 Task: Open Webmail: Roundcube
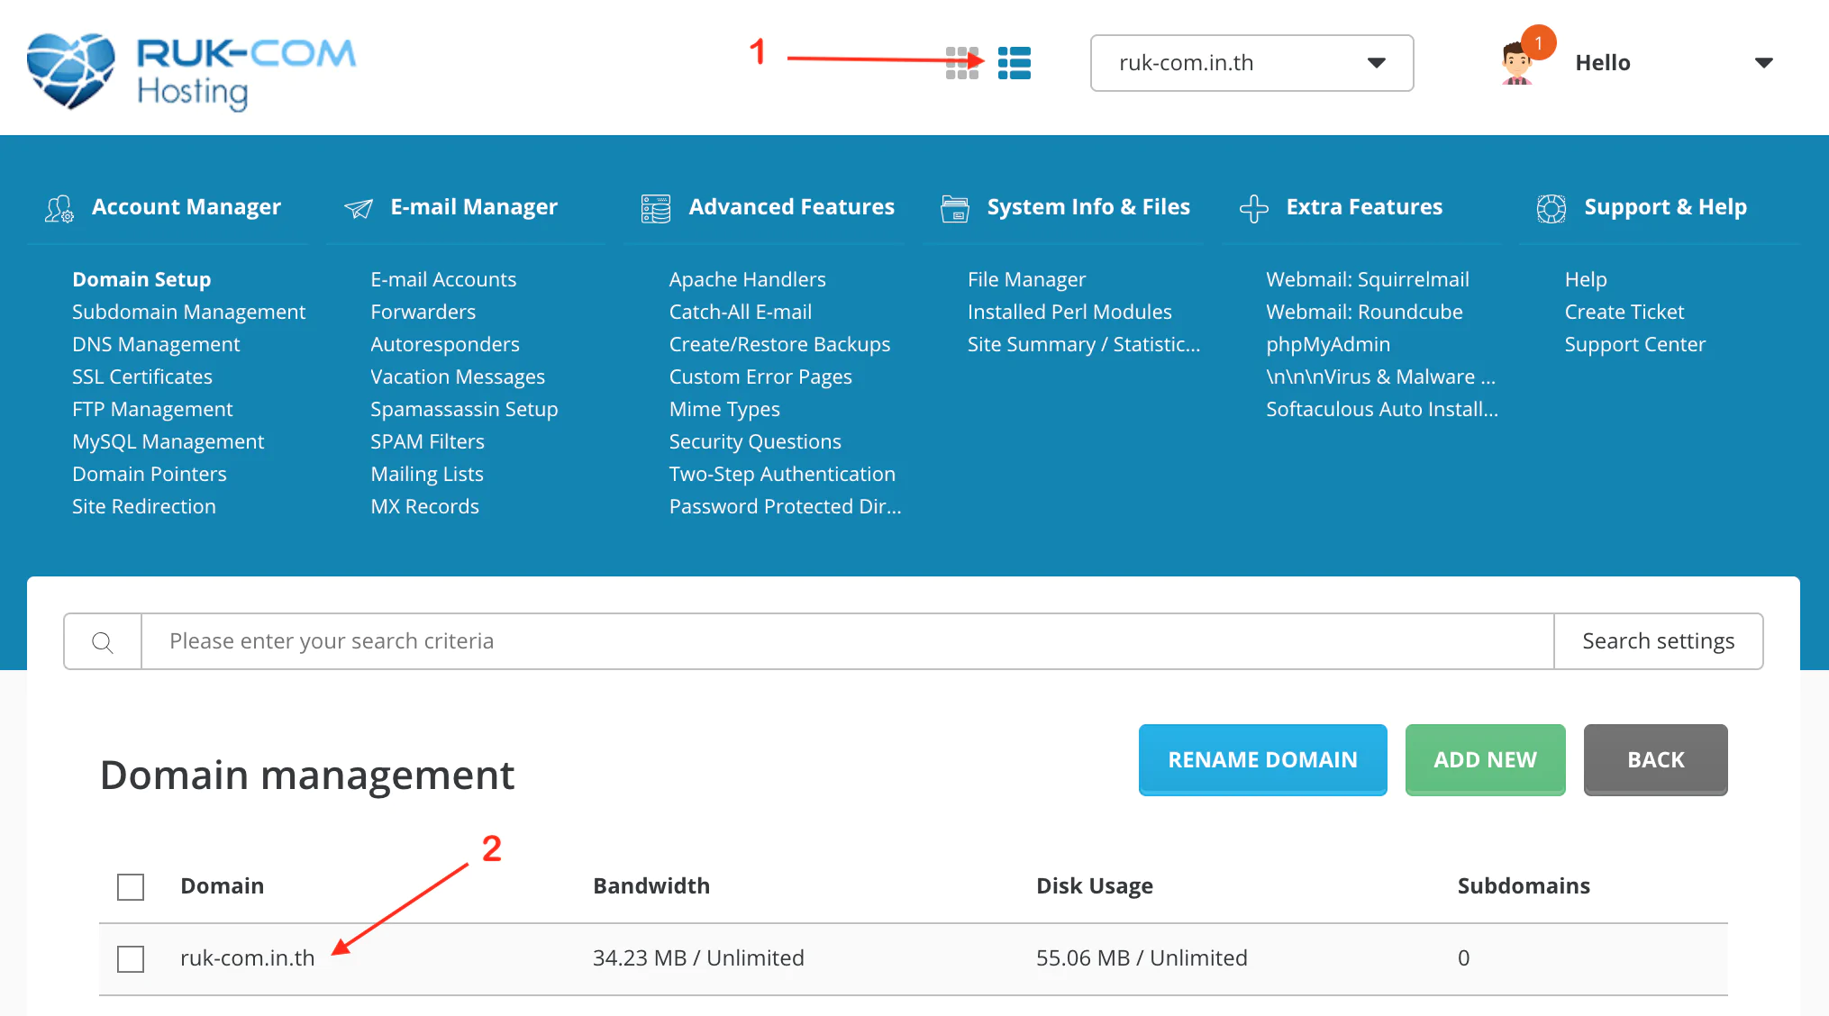(1364, 312)
